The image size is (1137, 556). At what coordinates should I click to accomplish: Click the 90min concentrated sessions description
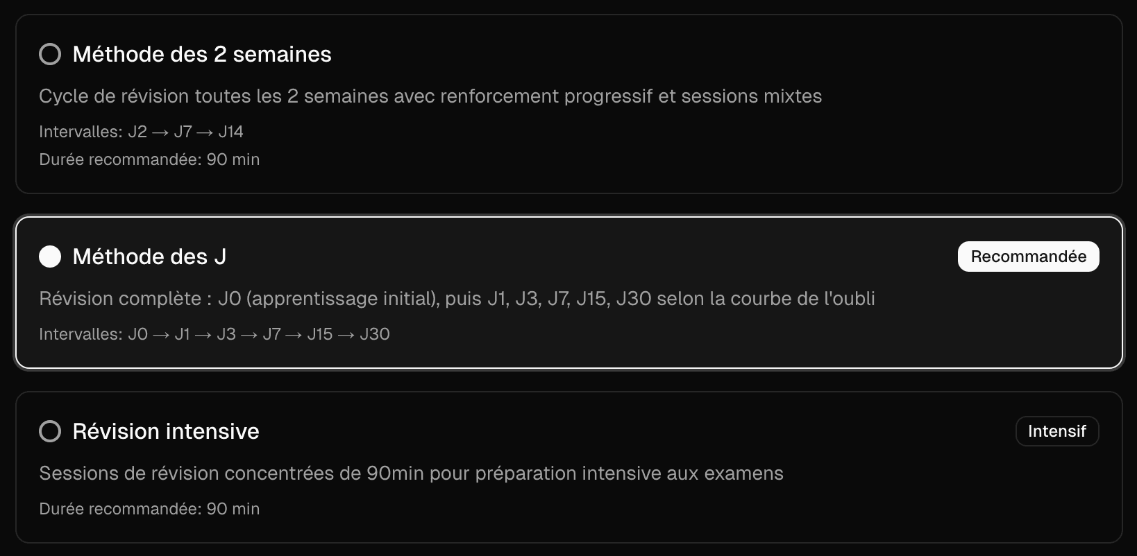pyautogui.click(x=411, y=474)
